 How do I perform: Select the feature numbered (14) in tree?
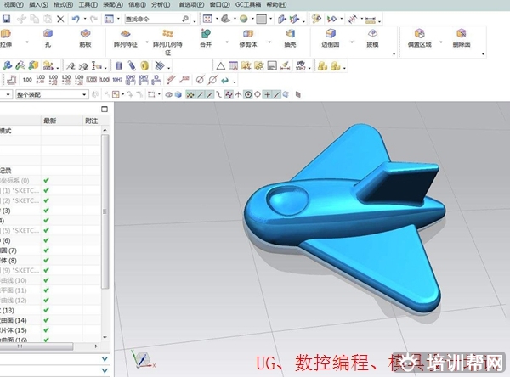20,320
